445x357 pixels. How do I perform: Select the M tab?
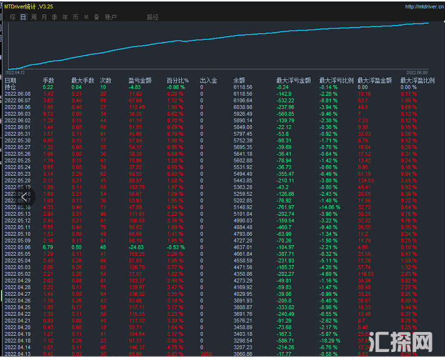click(x=86, y=18)
